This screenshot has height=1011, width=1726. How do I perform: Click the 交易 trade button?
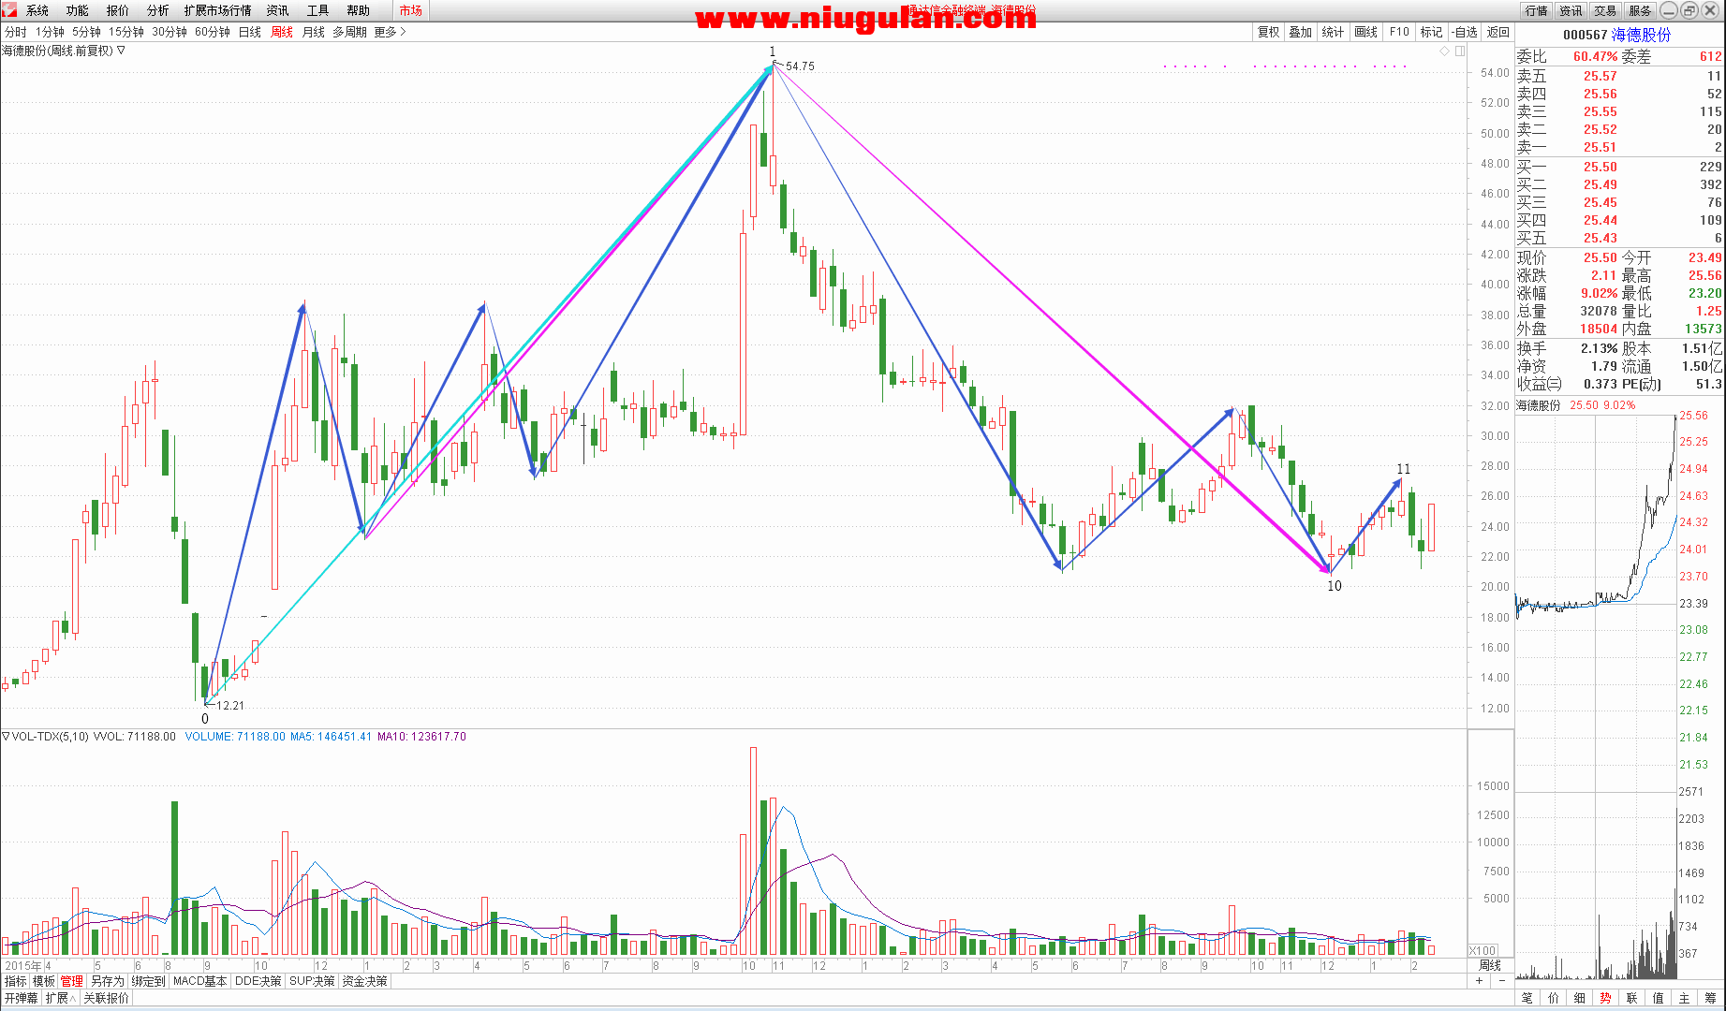coord(1605,10)
